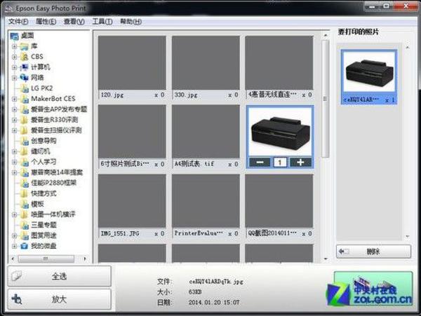Click the folder tree horizontal scrollbar thumb

click(x=46, y=259)
